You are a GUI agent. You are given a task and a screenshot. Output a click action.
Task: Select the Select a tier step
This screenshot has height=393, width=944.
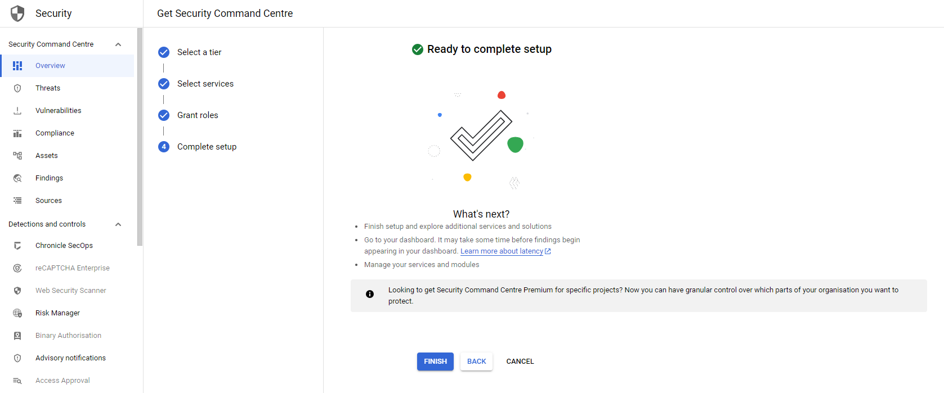tap(199, 52)
